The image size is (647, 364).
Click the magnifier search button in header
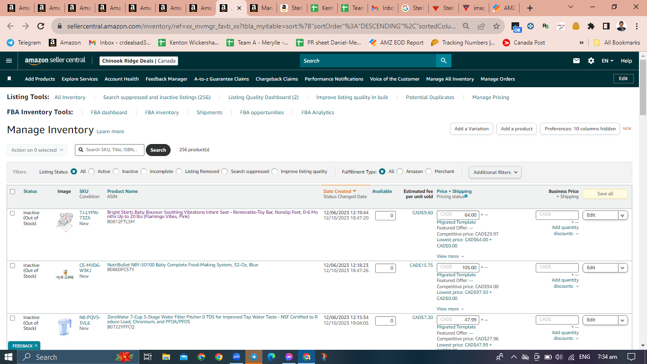(x=443, y=61)
